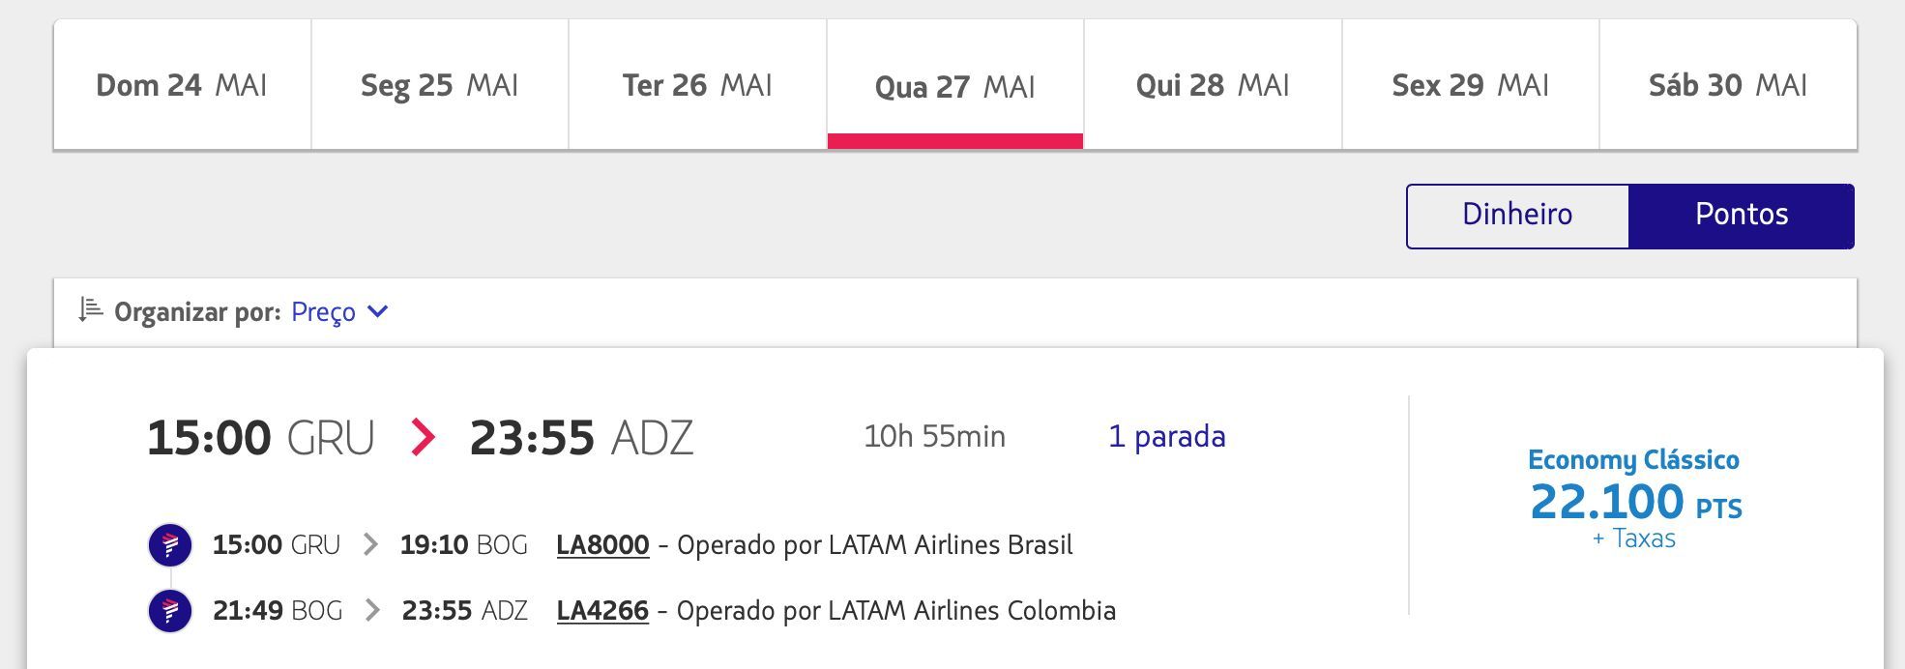The width and height of the screenshot is (1905, 669).
Task: Choose the Ter 26 MAI date tab
Action: [x=697, y=85]
